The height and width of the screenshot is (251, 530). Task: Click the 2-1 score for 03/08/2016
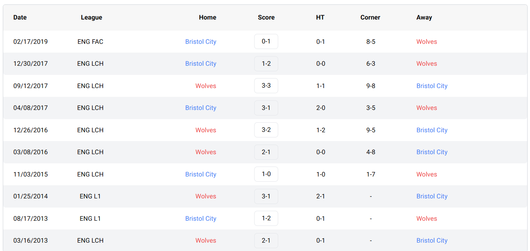click(266, 152)
